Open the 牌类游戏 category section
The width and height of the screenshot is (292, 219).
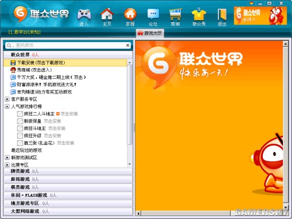point(68,171)
